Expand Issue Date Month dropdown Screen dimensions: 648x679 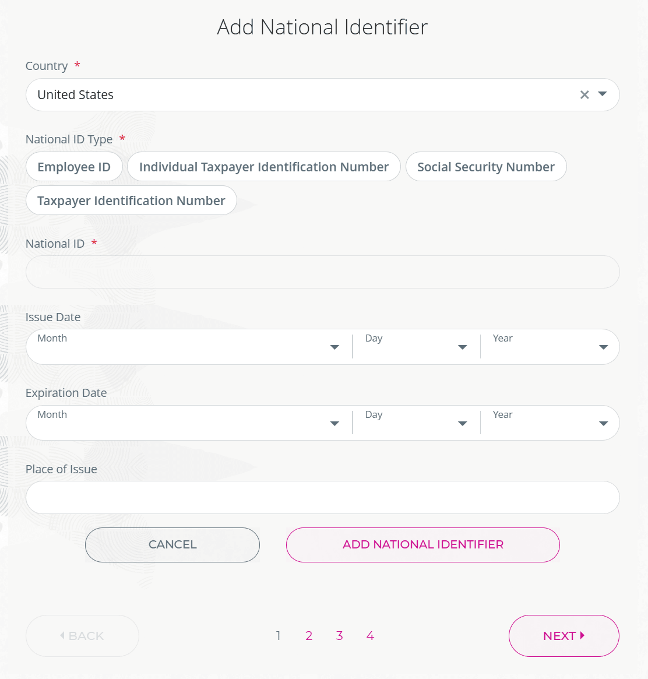coord(334,347)
